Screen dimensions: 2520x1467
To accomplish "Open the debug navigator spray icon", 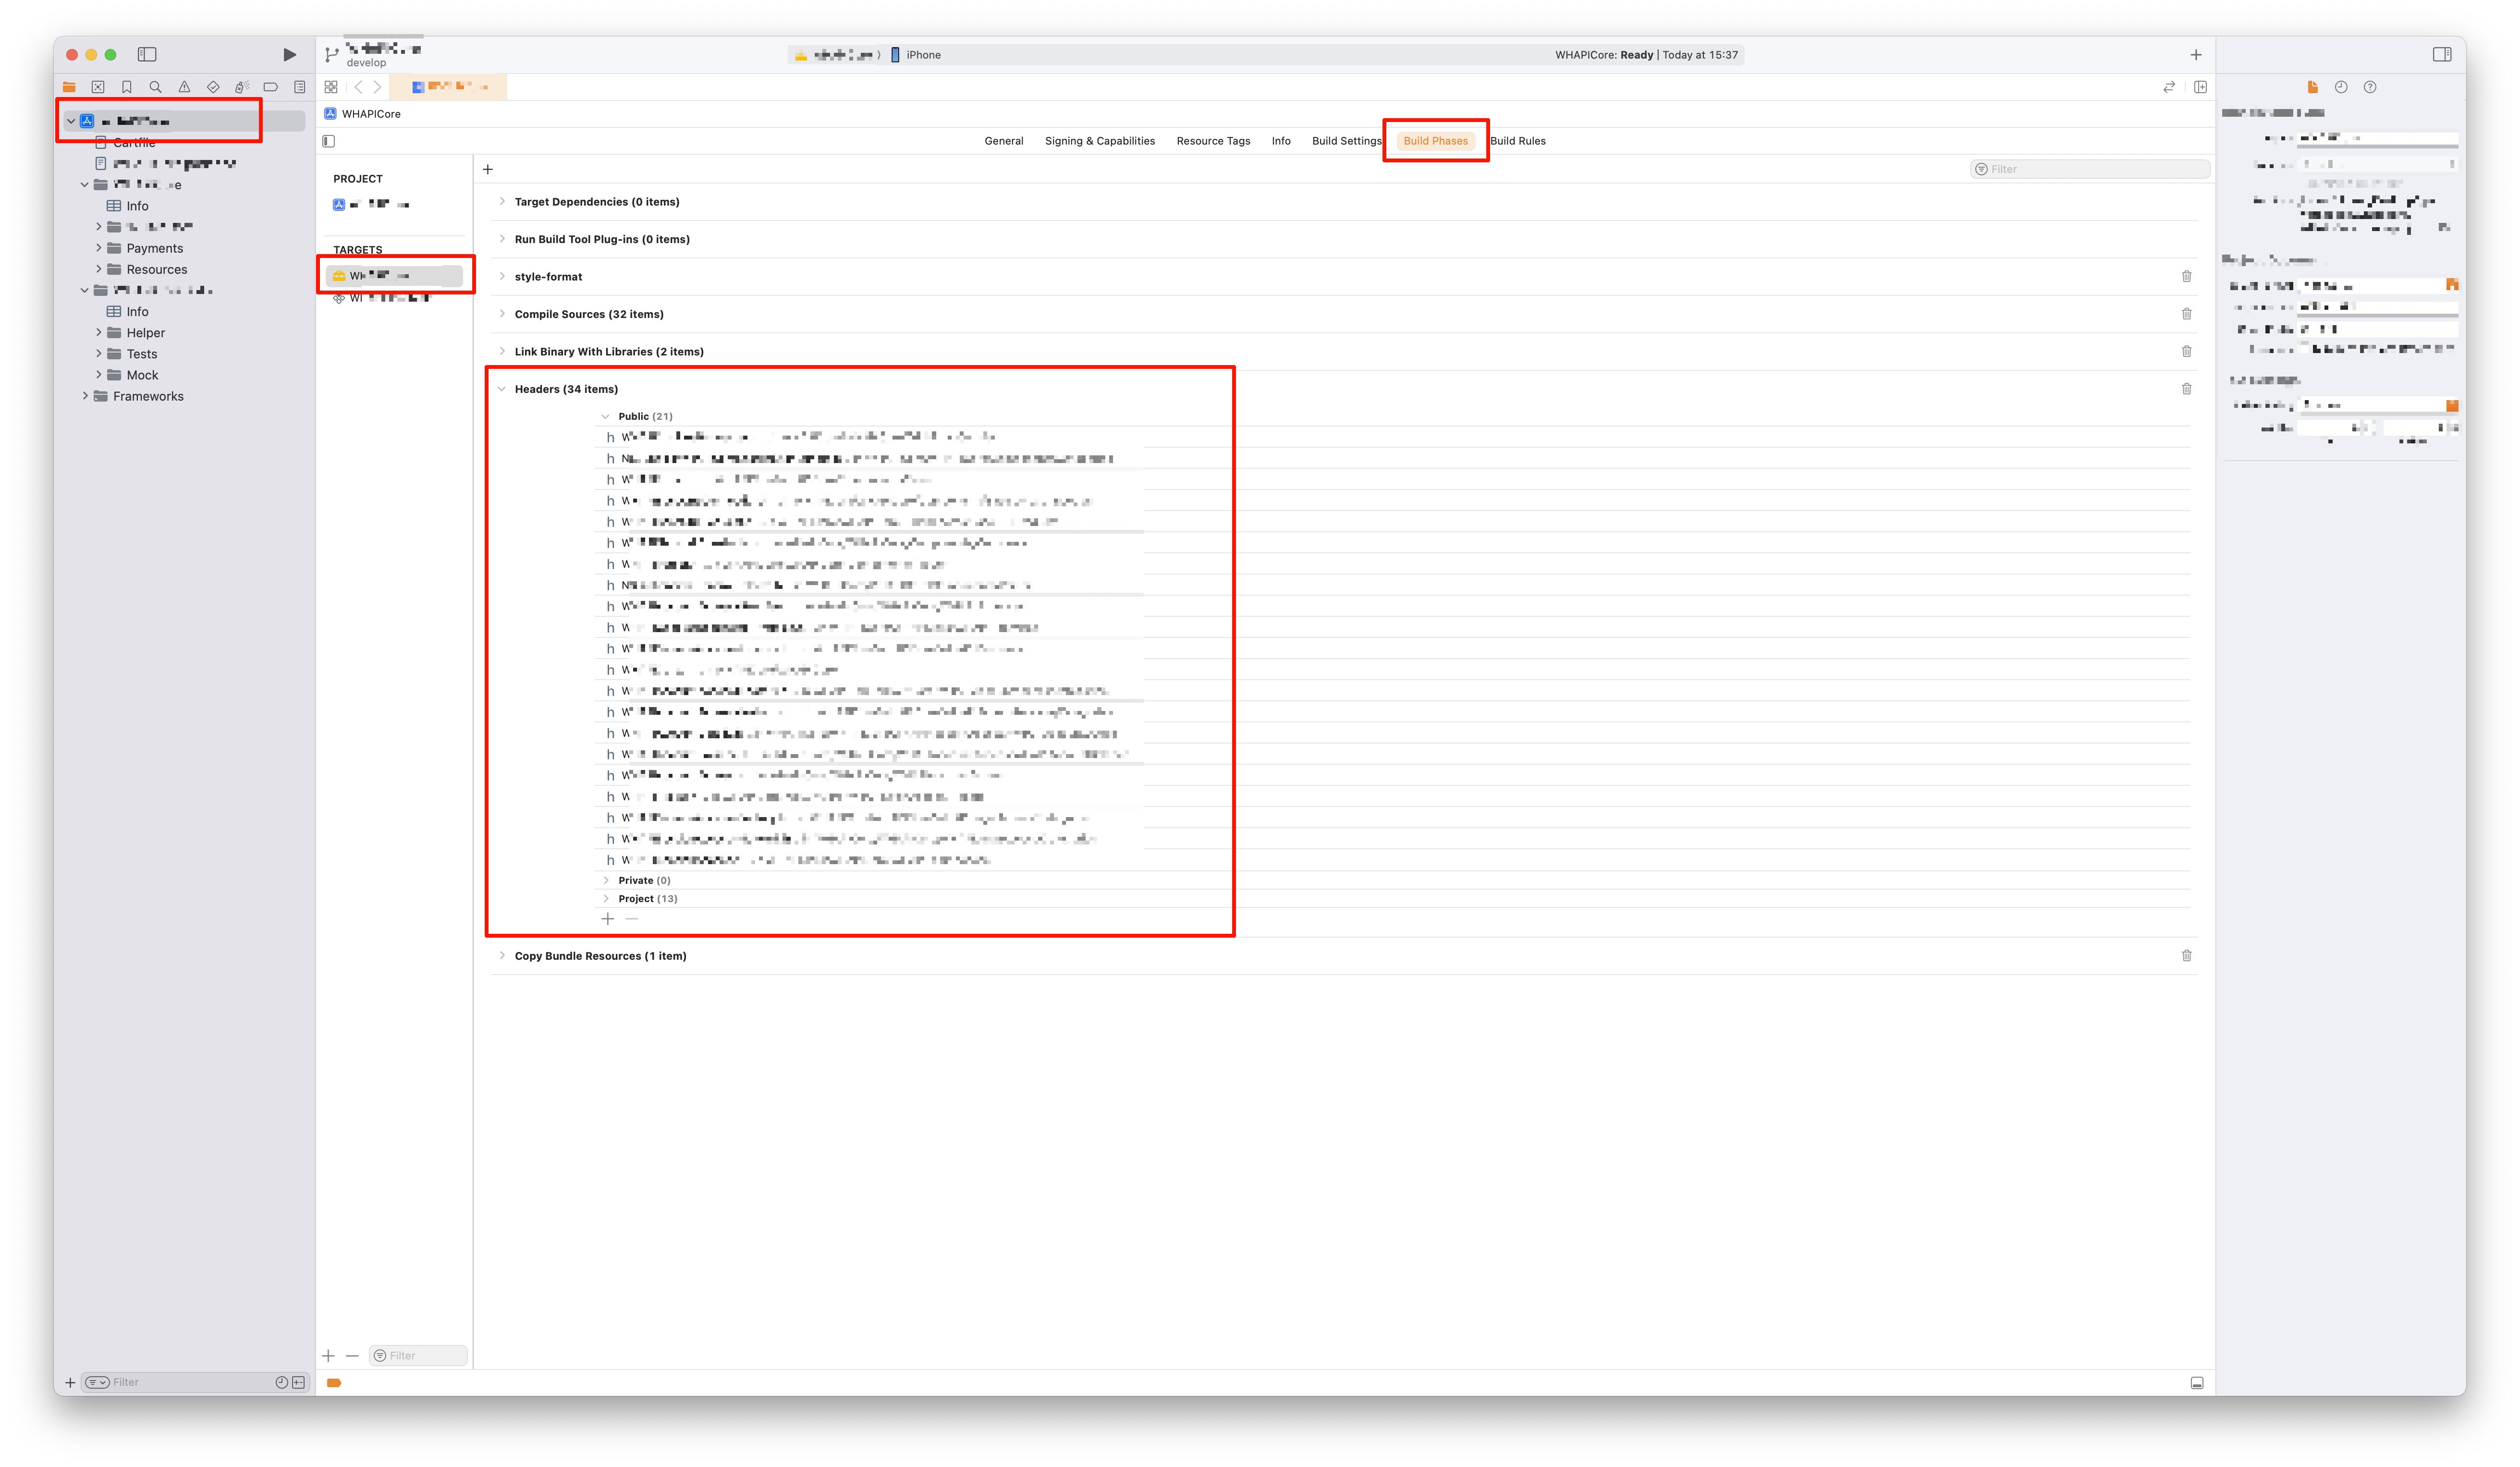I will point(241,87).
